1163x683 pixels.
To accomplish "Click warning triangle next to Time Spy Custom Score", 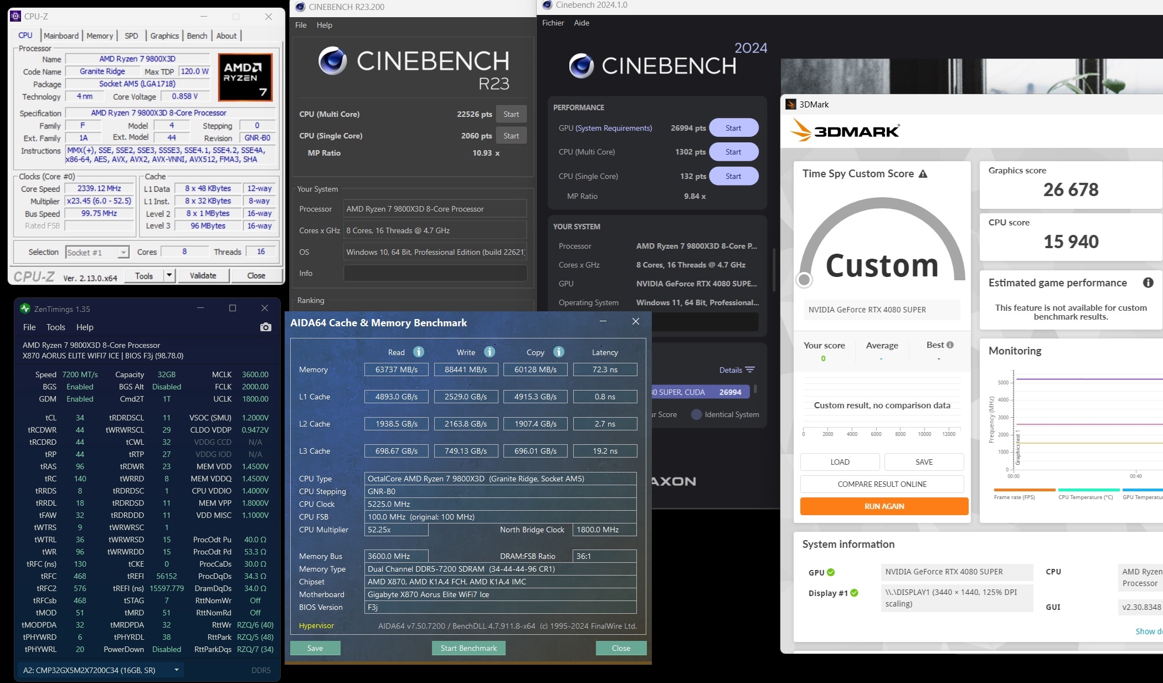I will tap(923, 174).
